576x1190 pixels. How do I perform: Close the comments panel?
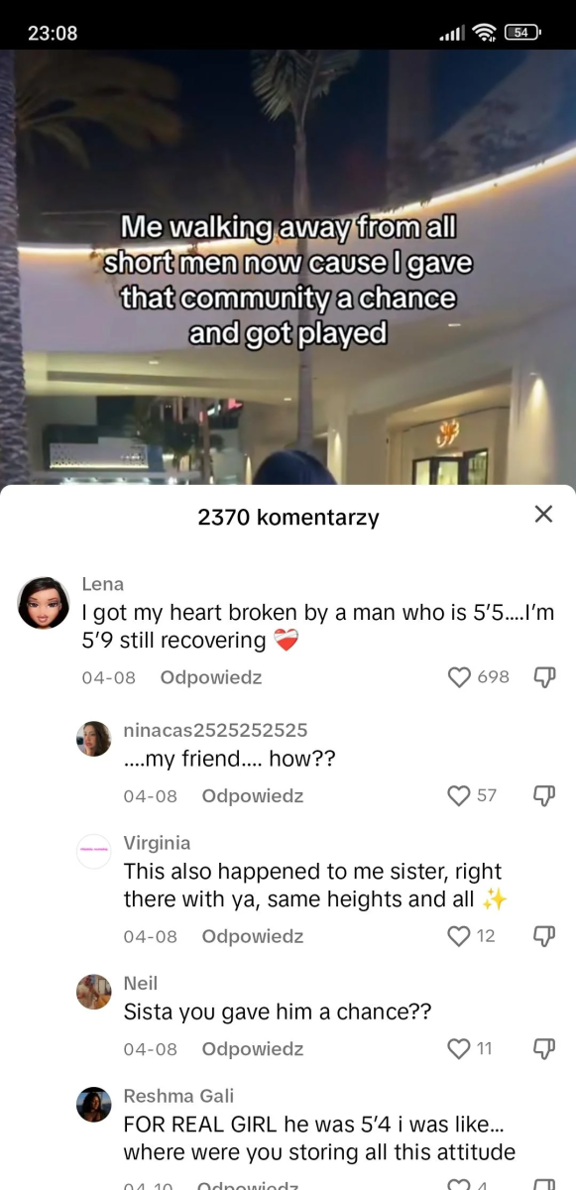pyautogui.click(x=543, y=514)
